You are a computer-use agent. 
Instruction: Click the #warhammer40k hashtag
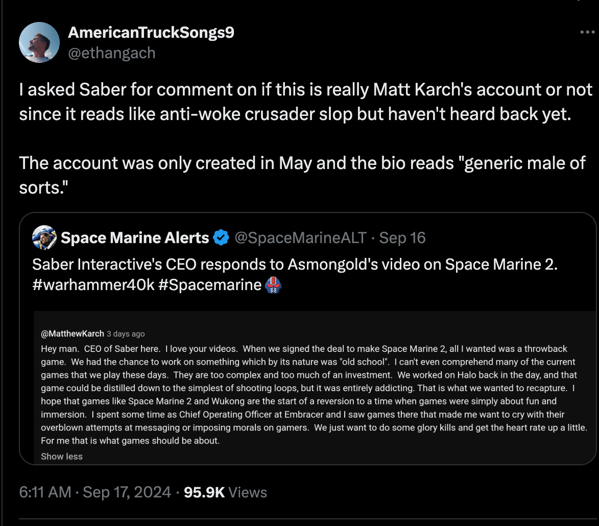[x=93, y=284]
